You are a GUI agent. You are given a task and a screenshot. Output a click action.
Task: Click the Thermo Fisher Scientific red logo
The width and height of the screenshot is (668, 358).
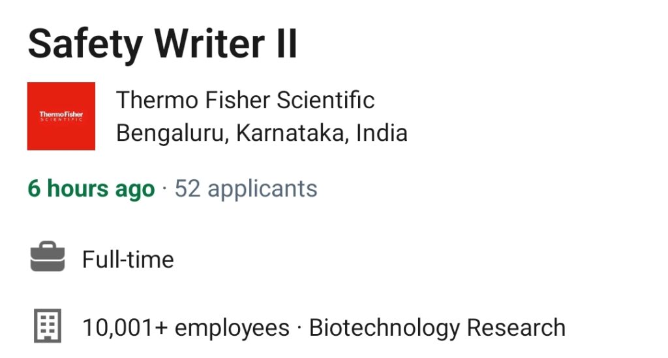point(61,116)
